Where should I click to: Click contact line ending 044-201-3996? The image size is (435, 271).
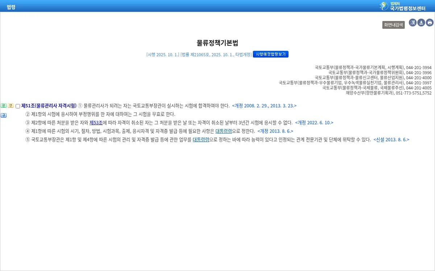pos(380,73)
